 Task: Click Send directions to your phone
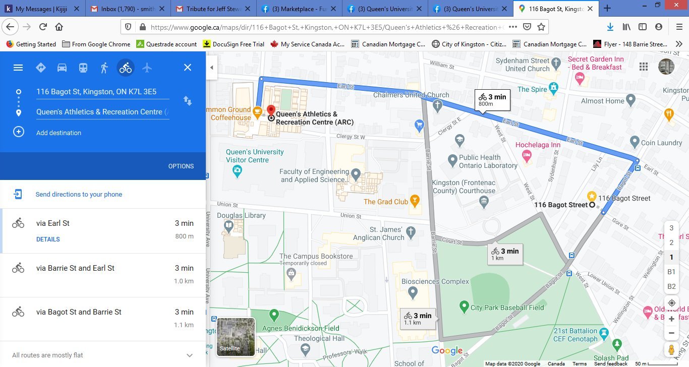79,194
